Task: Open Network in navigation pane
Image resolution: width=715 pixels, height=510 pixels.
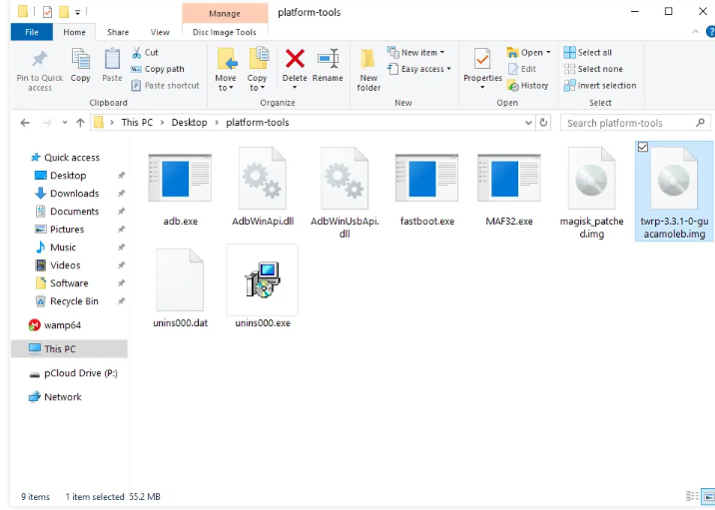Action: tap(63, 397)
